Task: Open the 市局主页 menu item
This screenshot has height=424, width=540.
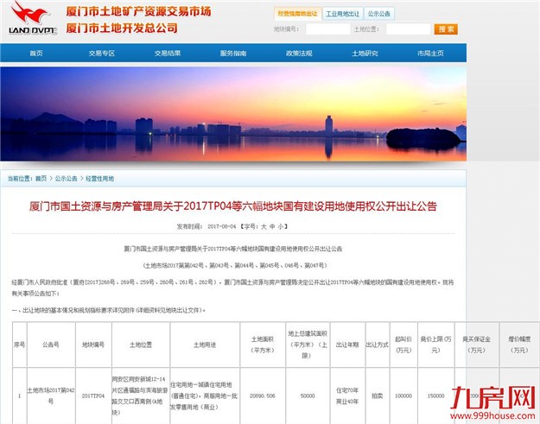Action: 430,54
